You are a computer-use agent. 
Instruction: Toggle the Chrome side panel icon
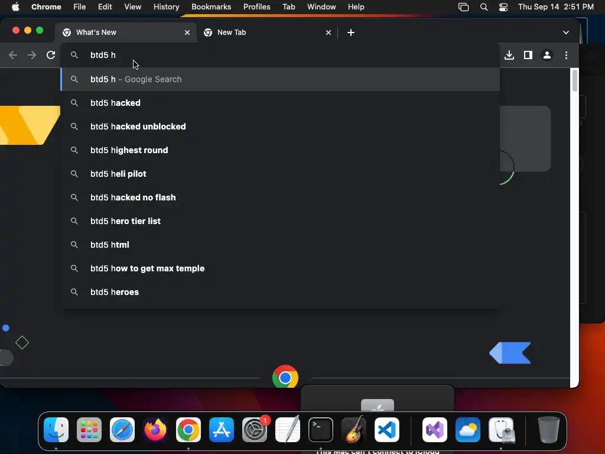pyautogui.click(x=528, y=55)
